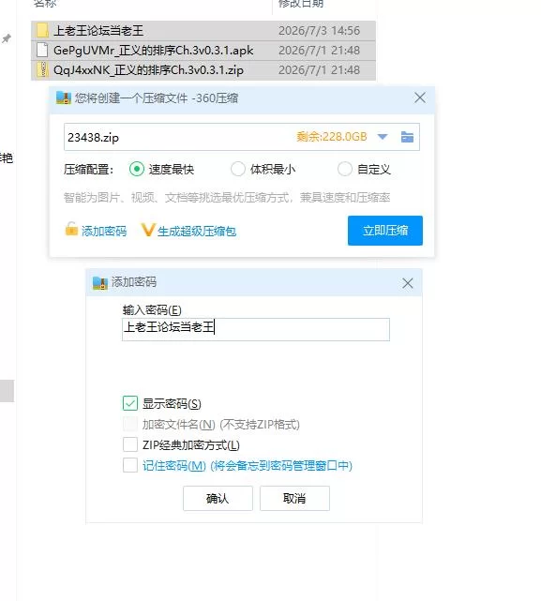Click the date in the QqJ4xxNK zip row
Screen dimensions: 541x601
point(319,70)
